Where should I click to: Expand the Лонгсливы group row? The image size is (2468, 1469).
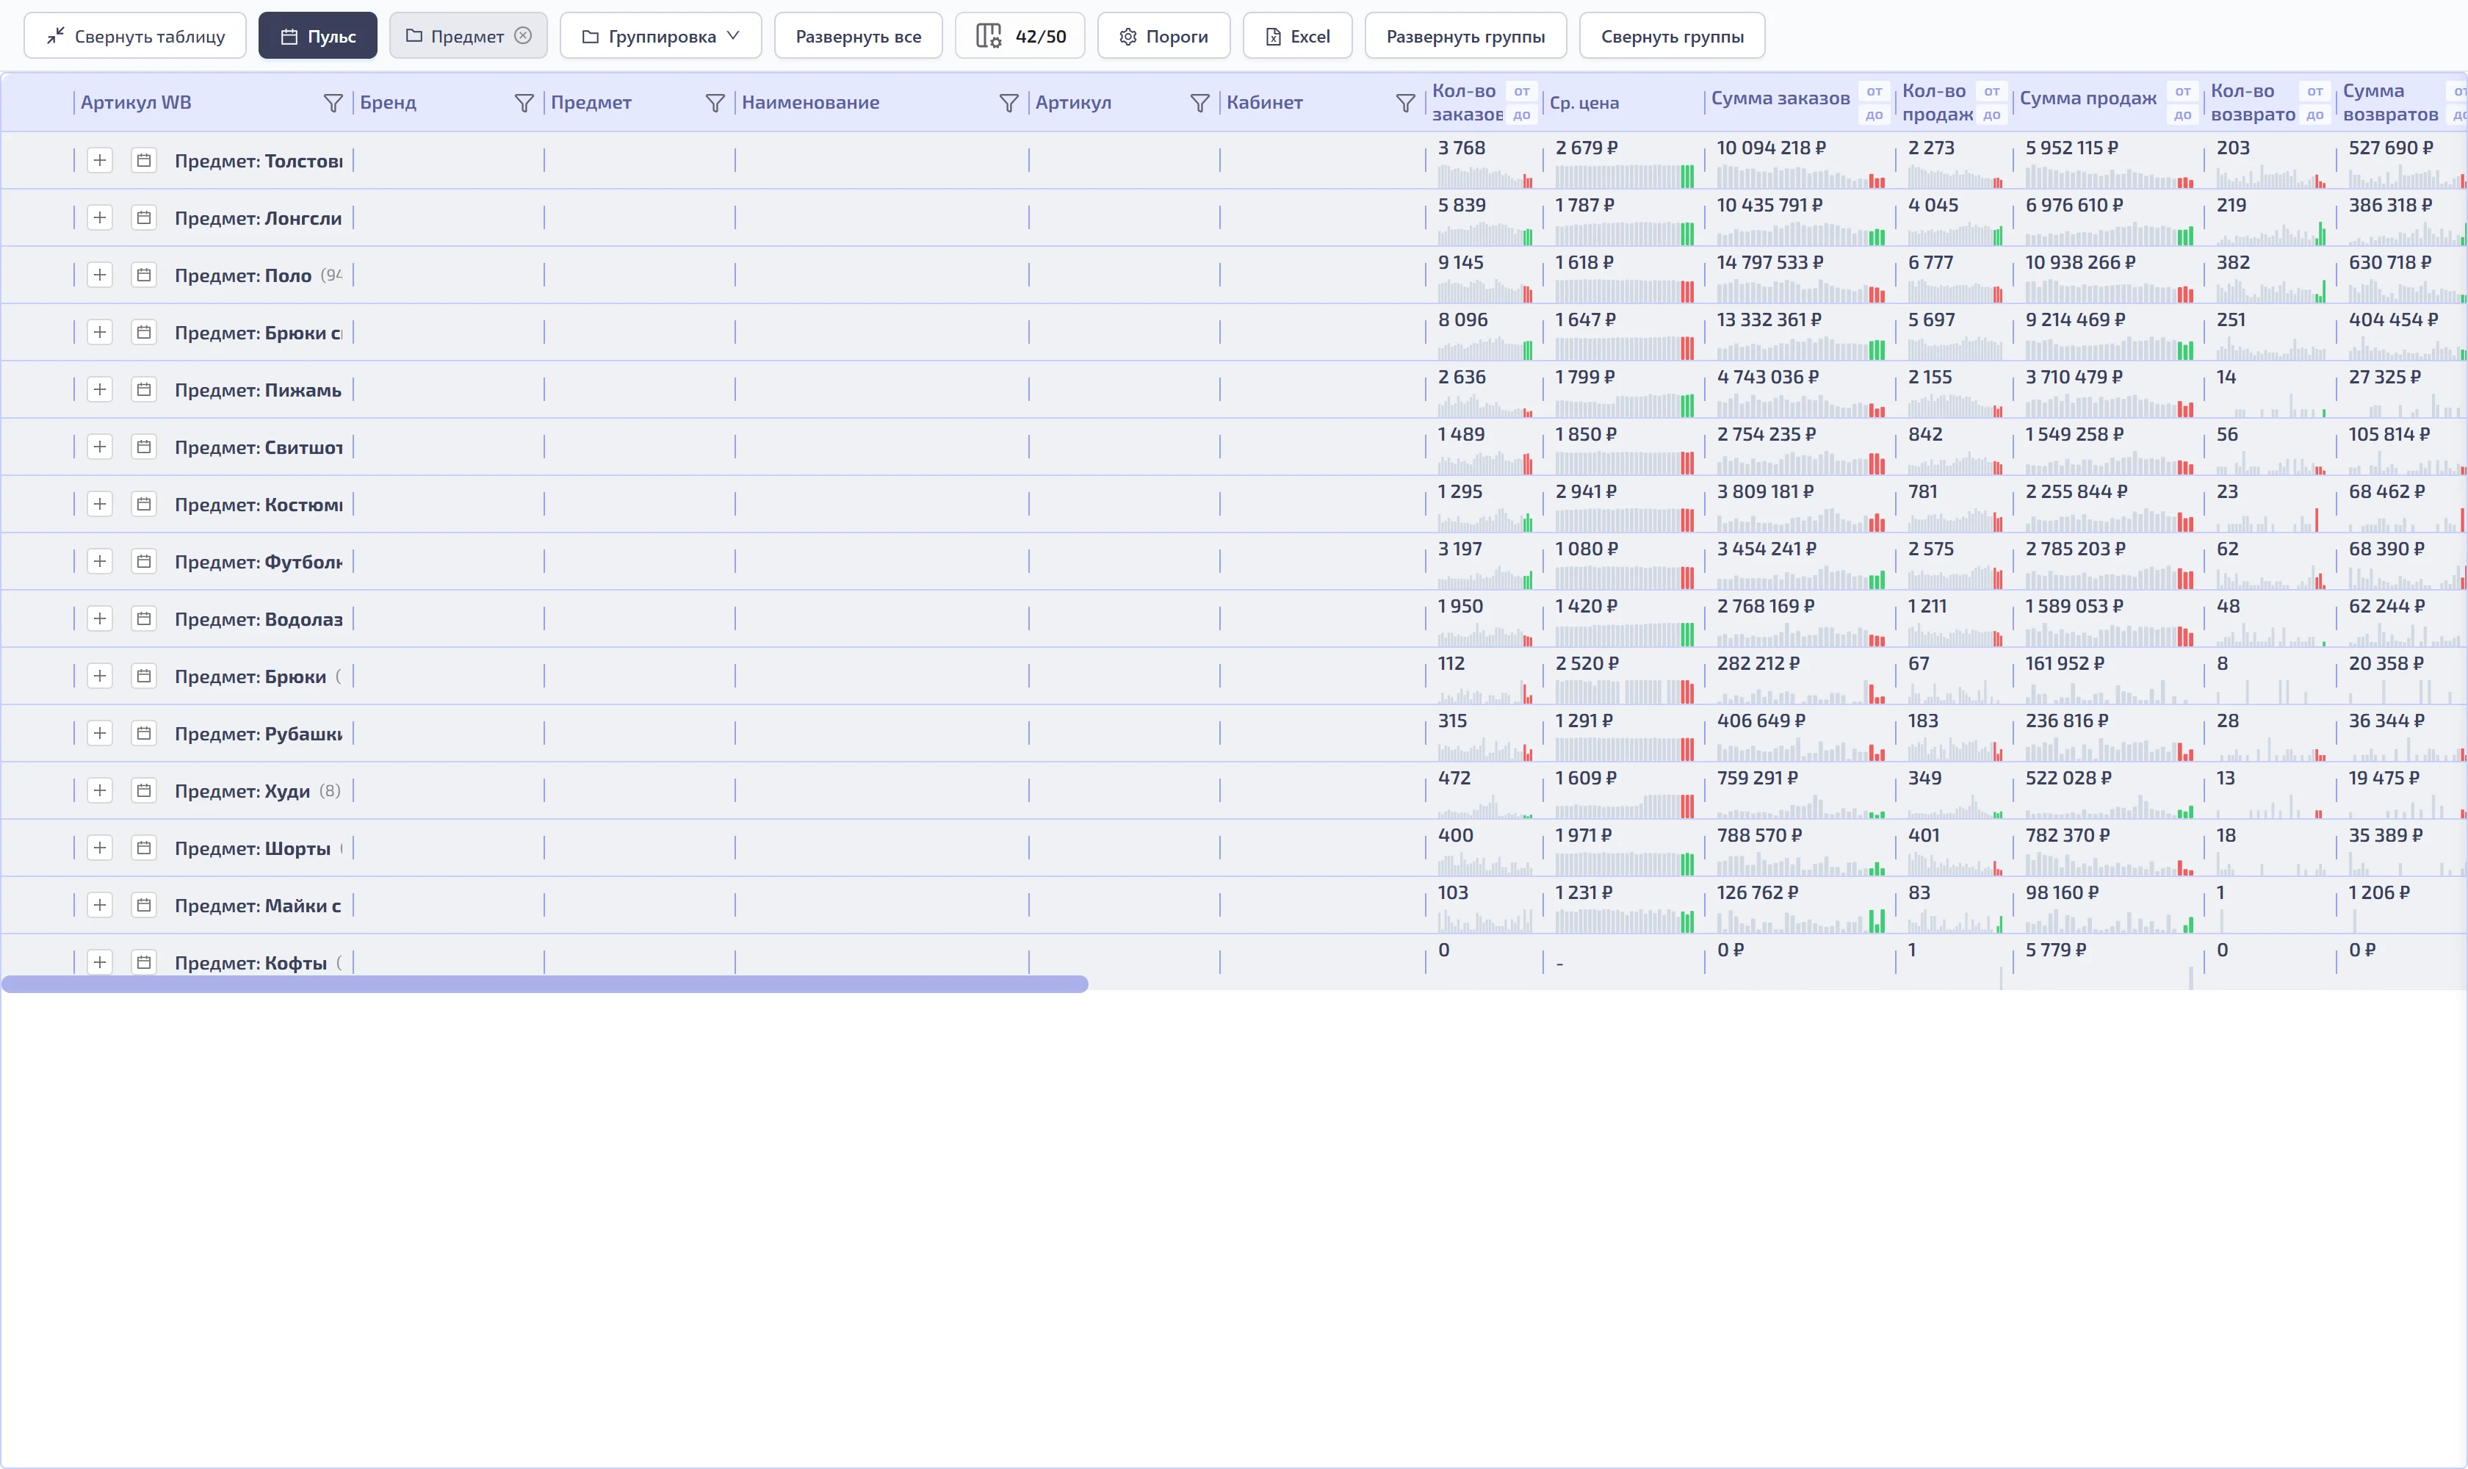pyautogui.click(x=100, y=217)
